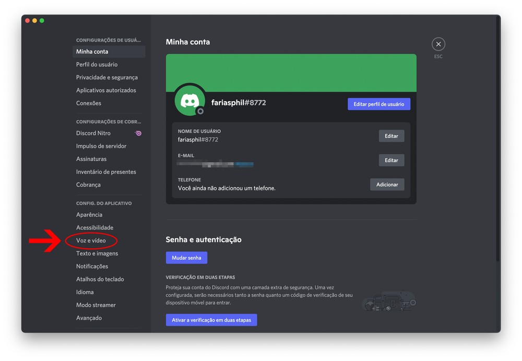Edit the username with Editar button

391,136
